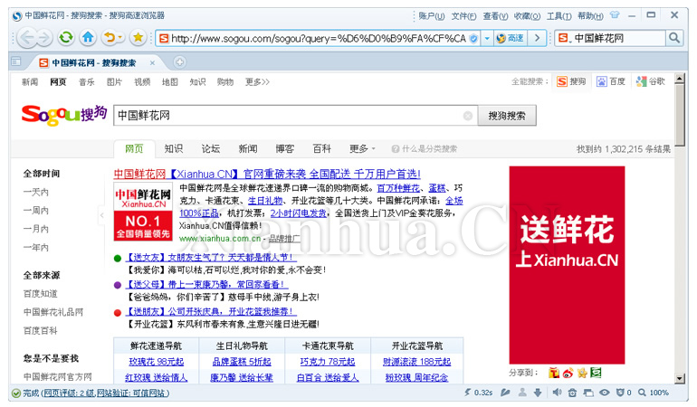Viewport: 697px width, 407px height.
Task: Expand 更多>> in the top navigation
Action: point(257,82)
